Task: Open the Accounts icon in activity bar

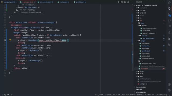Action: coord(169,84)
